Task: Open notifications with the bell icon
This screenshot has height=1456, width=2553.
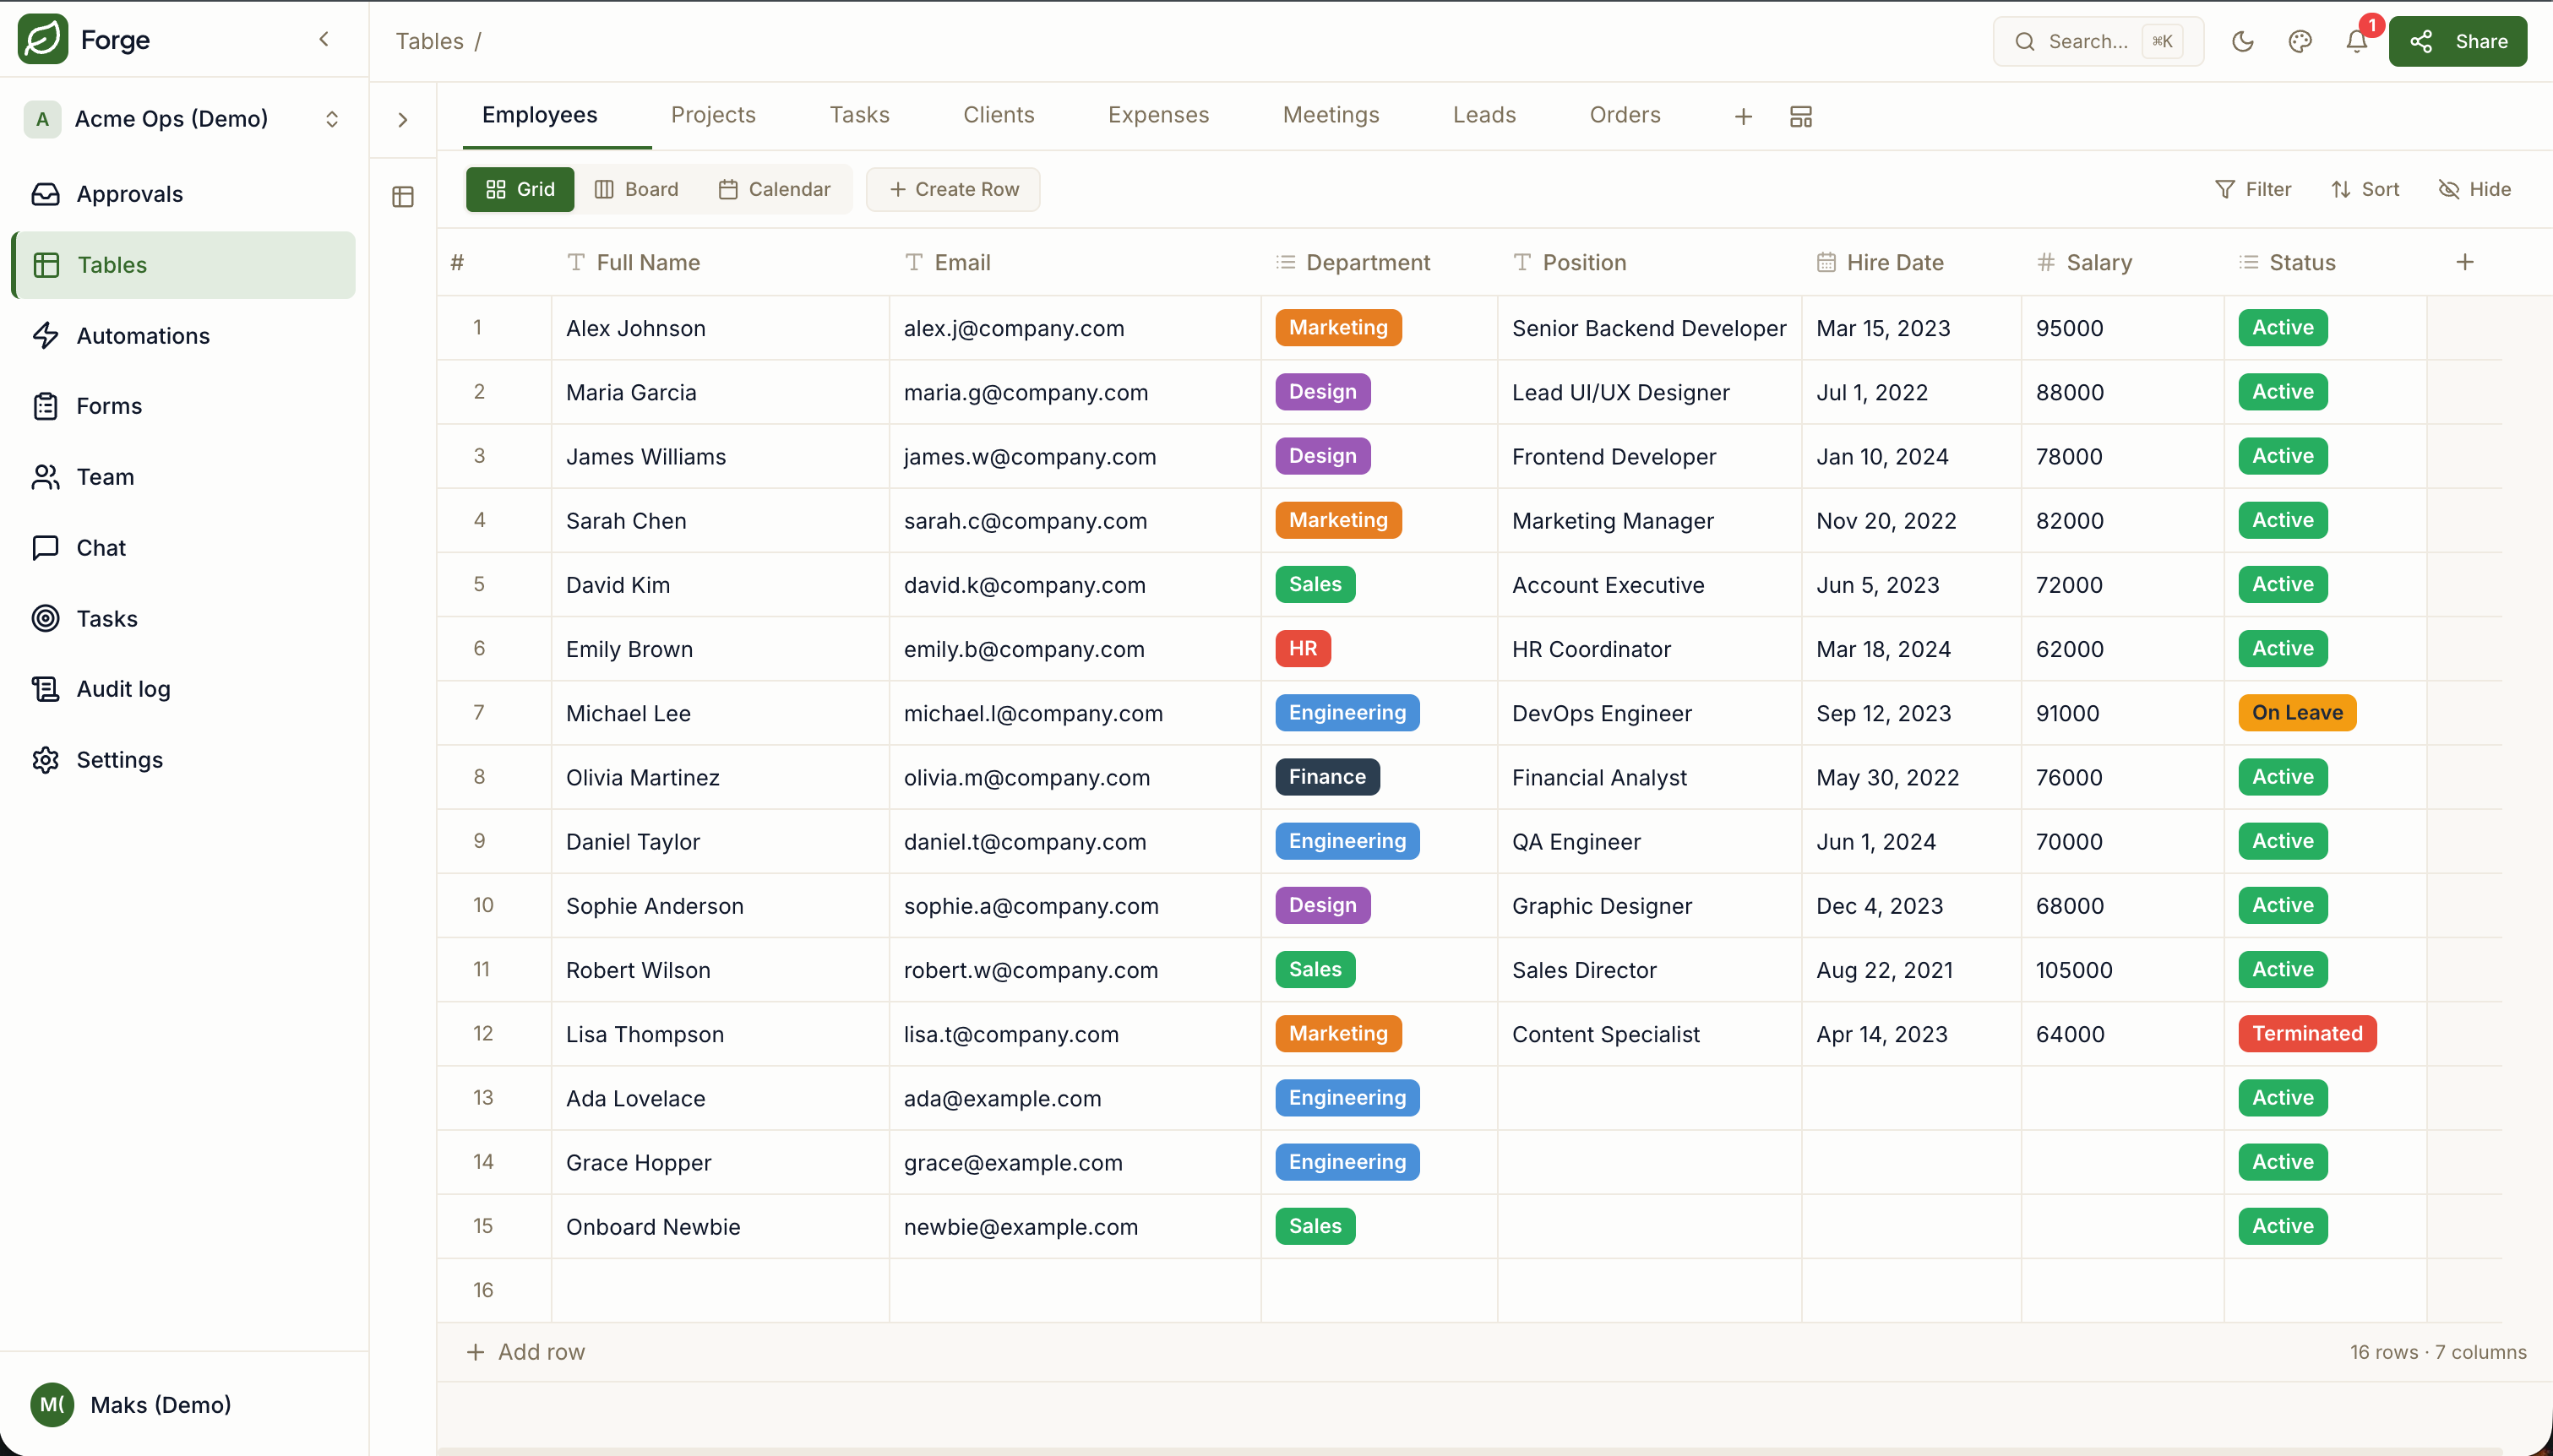Action: 2357,41
